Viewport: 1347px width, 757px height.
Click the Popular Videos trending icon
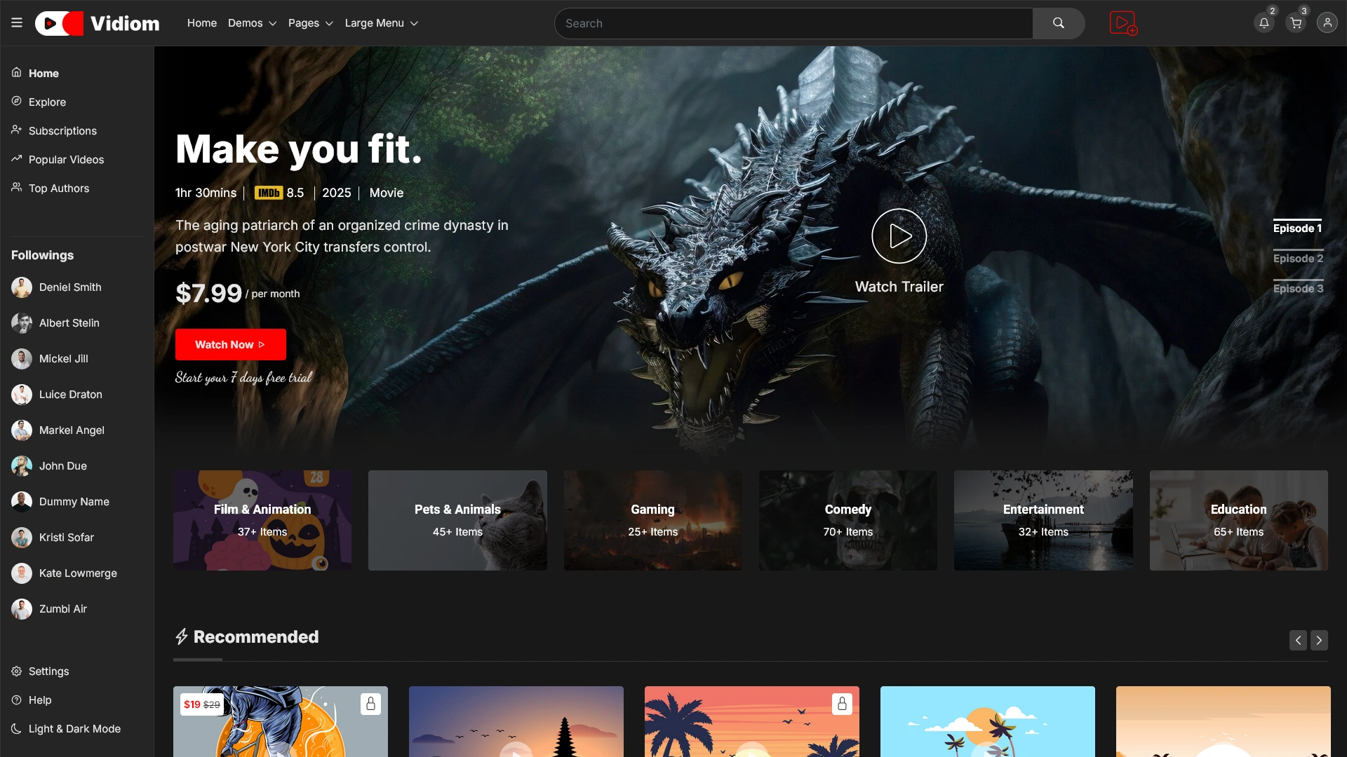(x=16, y=159)
